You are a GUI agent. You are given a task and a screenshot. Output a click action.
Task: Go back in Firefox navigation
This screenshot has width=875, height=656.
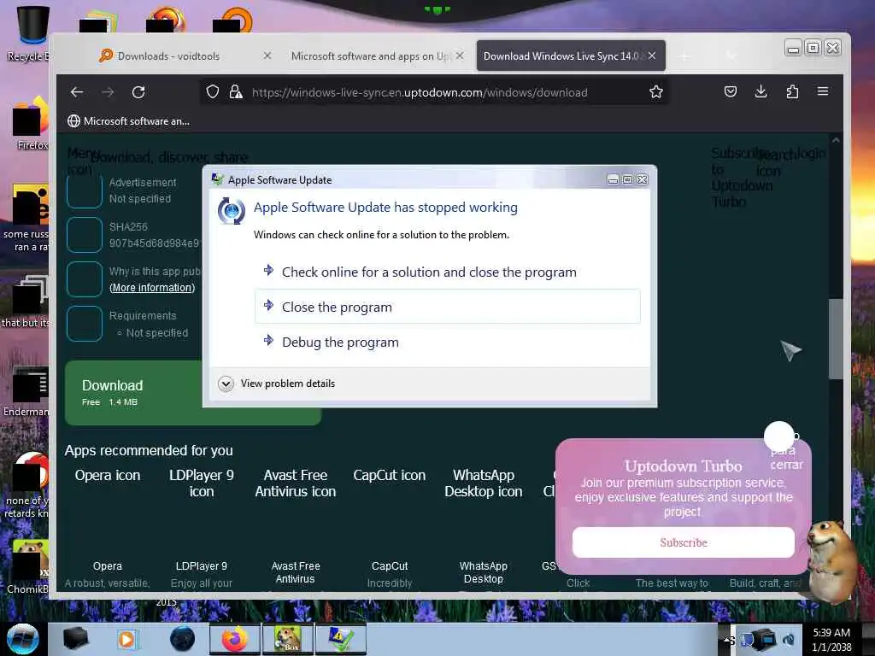click(x=77, y=92)
